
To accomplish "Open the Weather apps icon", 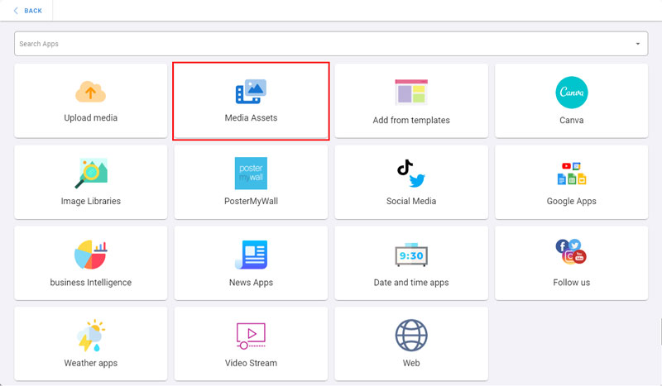I will (90, 336).
